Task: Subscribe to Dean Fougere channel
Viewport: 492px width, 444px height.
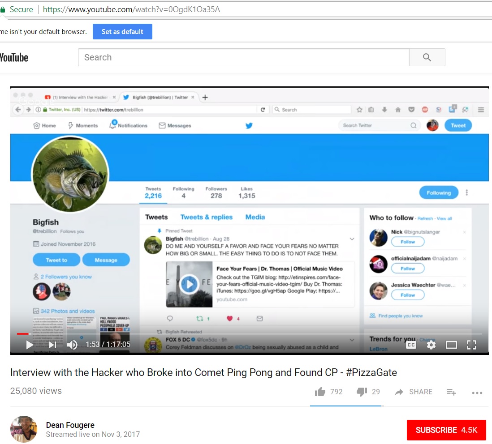Action: [x=446, y=430]
